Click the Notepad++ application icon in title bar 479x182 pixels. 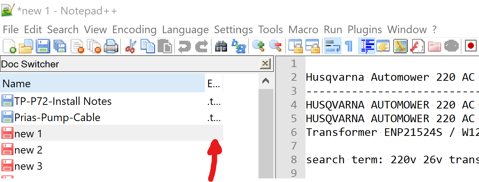(8, 10)
